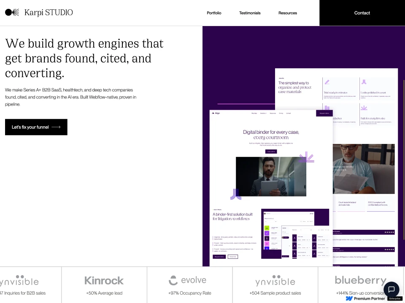Click the +144% Sign-up conversion text
Image resolution: width=405 pixels, height=303 pixels.
pyautogui.click(x=361, y=293)
